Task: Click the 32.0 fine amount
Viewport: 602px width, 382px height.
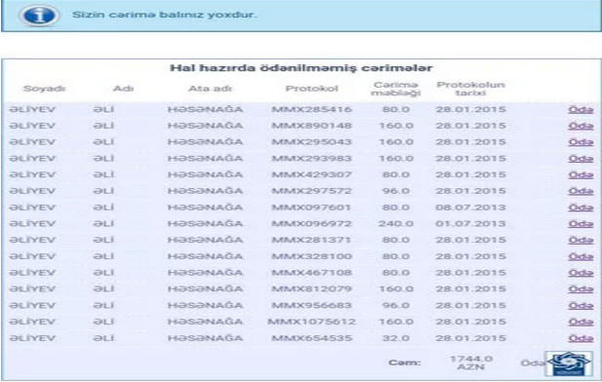Action: coord(396,338)
